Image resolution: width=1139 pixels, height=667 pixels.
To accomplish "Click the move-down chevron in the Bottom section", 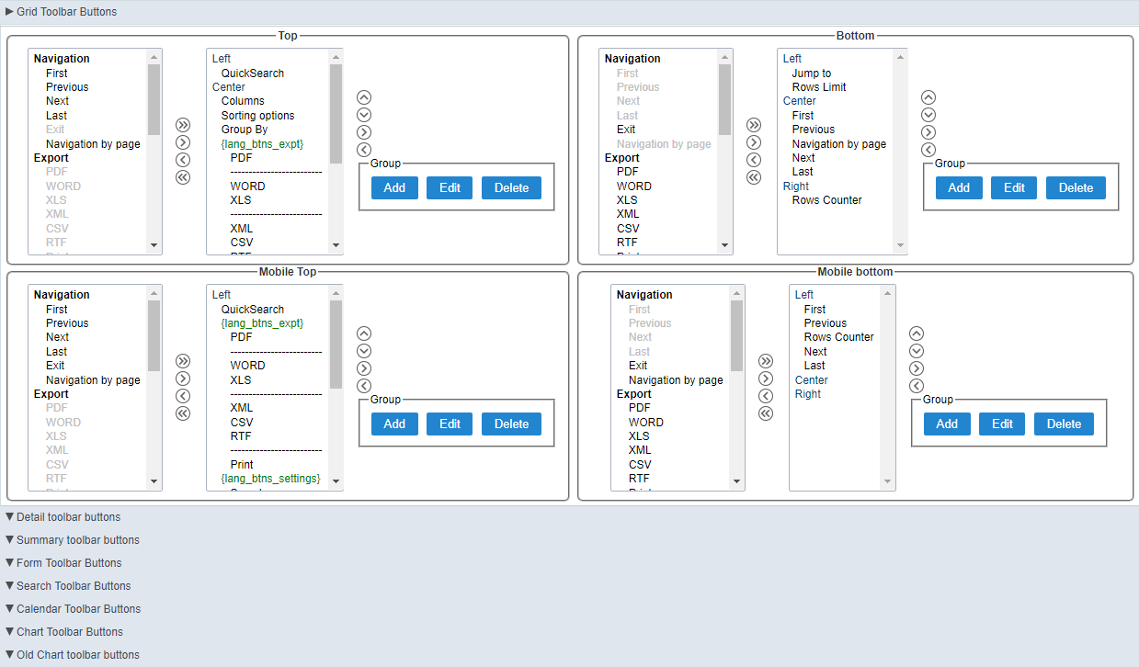I will pos(928,114).
